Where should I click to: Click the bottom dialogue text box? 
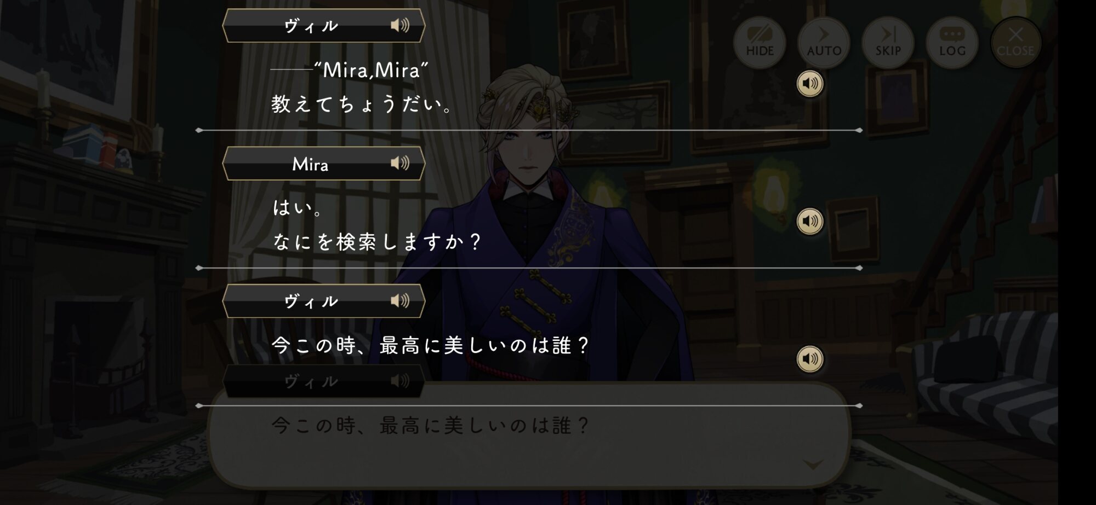pyautogui.click(x=529, y=435)
